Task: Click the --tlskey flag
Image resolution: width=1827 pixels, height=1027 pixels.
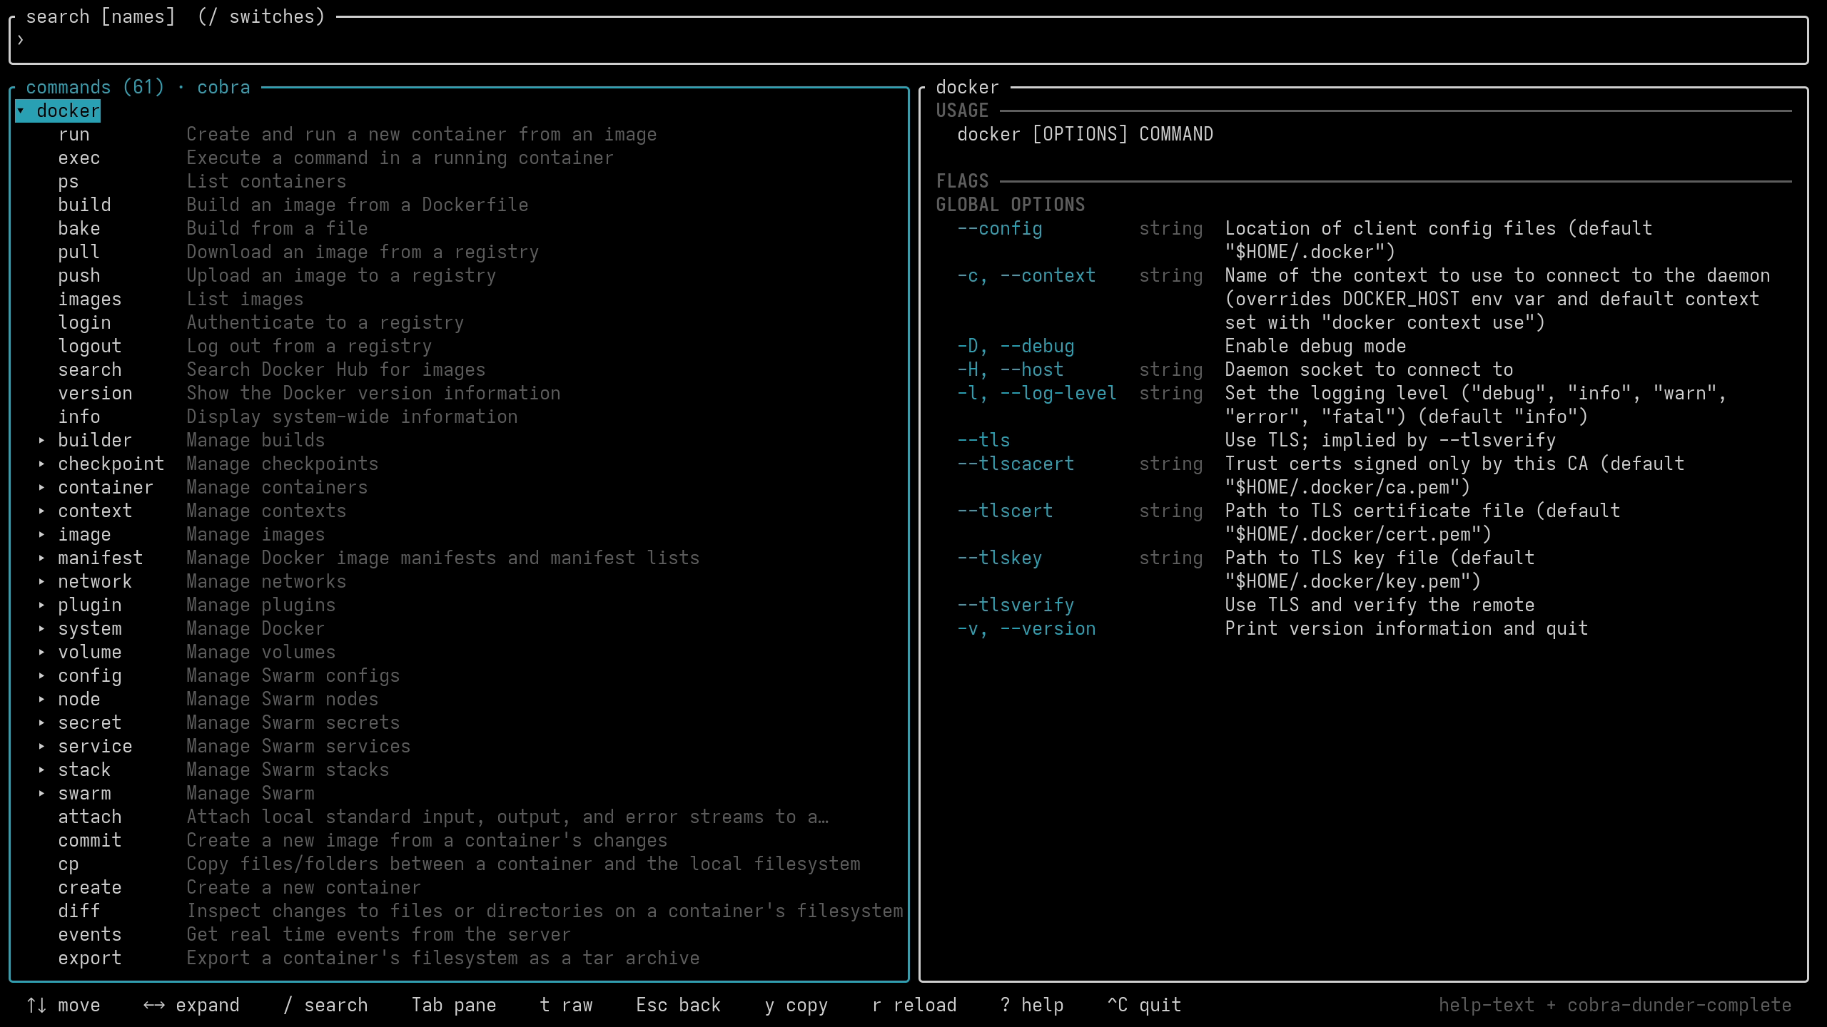Action: [1000, 558]
